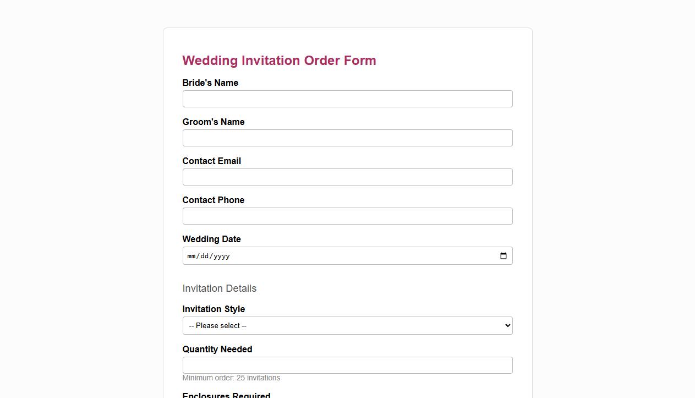Click the Quantity Needed input box

click(x=347, y=365)
